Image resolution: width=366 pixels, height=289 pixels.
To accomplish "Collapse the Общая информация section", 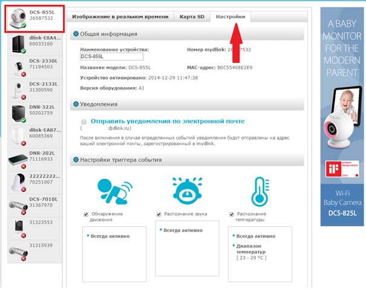I will (75, 34).
